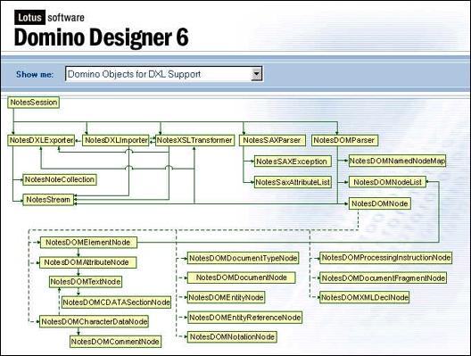The width and height of the screenshot is (471, 356).
Task: Click the NotesDOMXMLDeclNode box
Action: pos(364,297)
